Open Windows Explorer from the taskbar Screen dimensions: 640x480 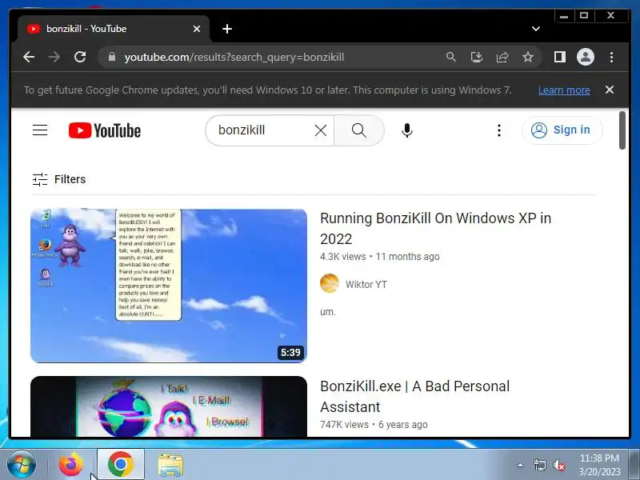pyautogui.click(x=170, y=465)
